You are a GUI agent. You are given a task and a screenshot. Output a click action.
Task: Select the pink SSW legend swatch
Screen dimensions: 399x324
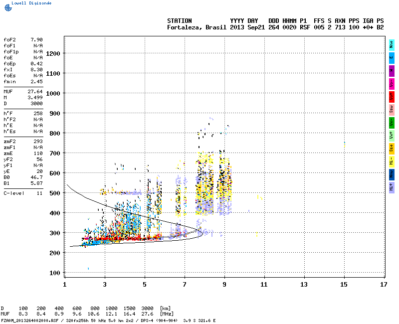pos(392,110)
